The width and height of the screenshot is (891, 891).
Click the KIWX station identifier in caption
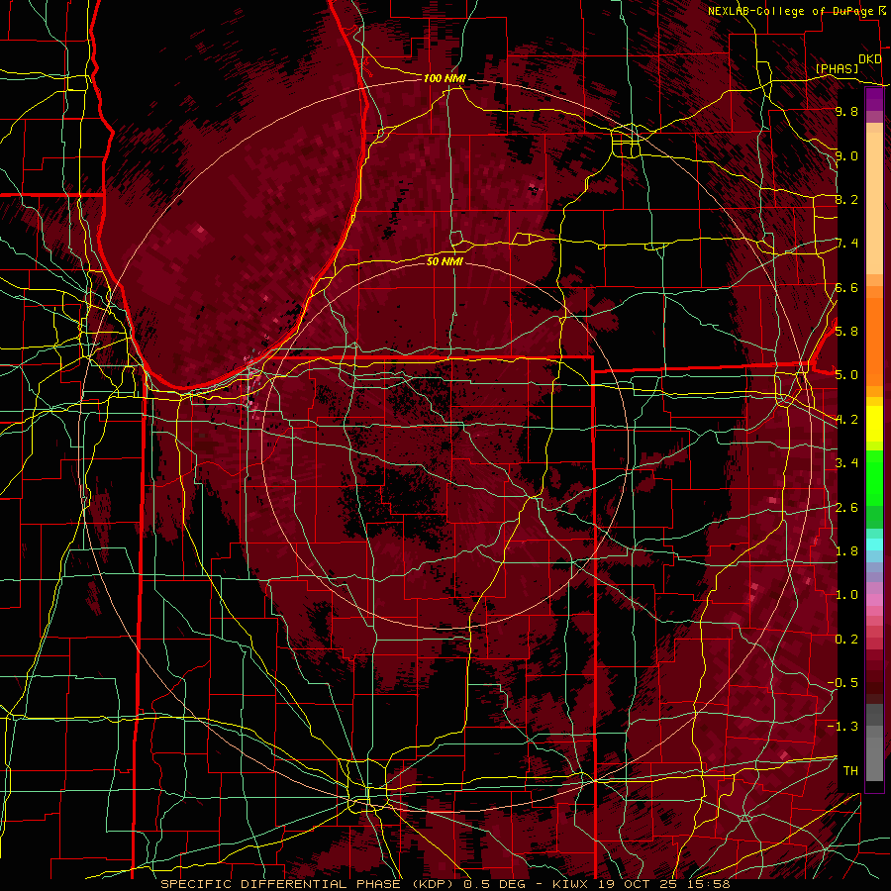[568, 884]
